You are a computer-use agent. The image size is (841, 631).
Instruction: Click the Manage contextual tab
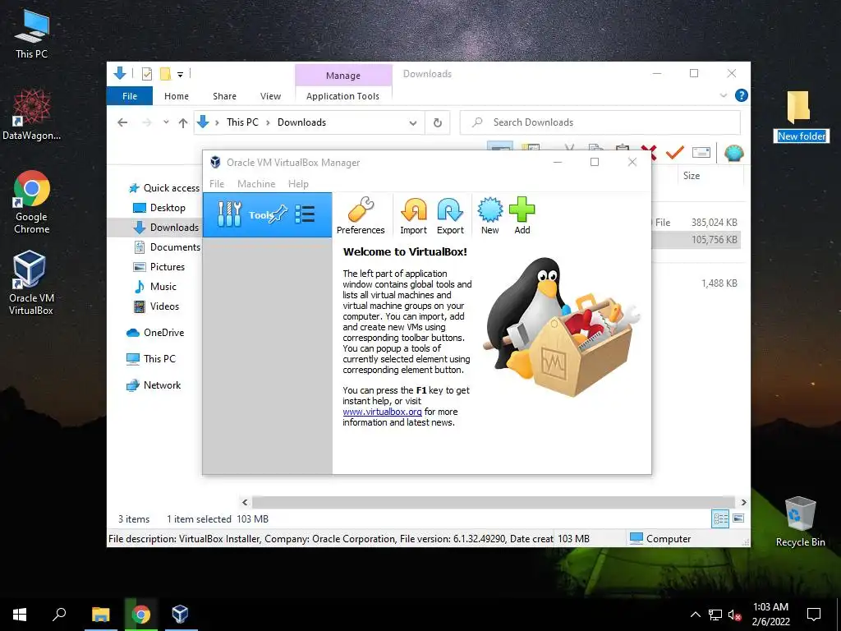click(x=343, y=75)
